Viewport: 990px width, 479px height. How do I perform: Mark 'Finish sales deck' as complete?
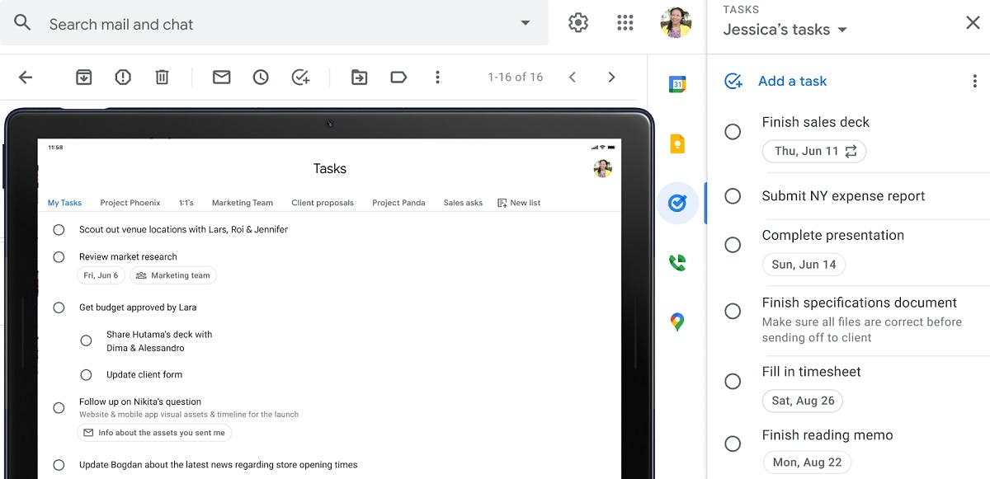pyautogui.click(x=733, y=131)
